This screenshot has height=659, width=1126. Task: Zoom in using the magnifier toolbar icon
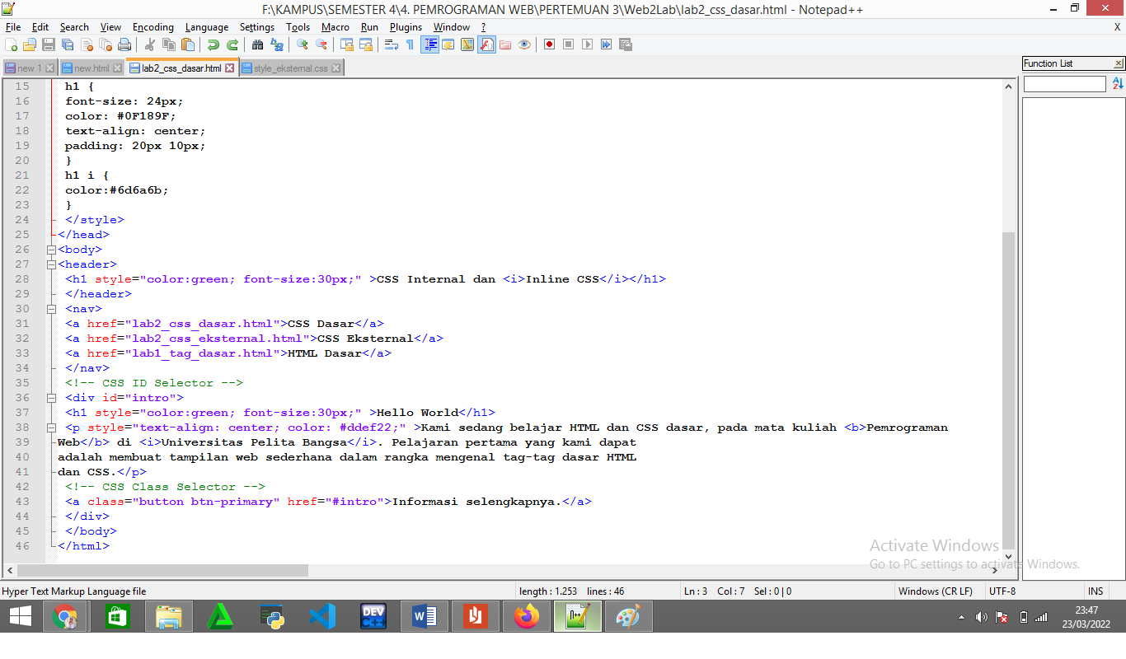(x=303, y=44)
